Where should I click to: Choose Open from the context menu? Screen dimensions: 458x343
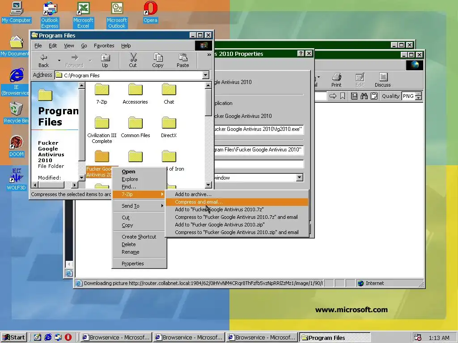coord(140,171)
